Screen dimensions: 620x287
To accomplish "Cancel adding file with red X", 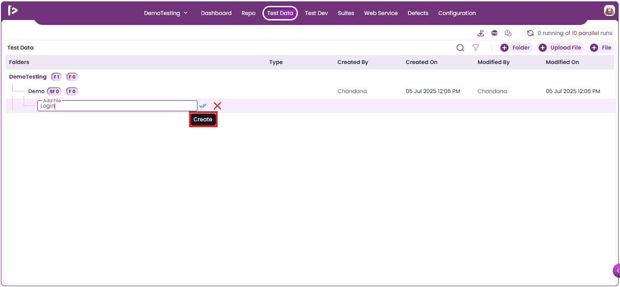I will pyautogui.click(x=217, y=106).
